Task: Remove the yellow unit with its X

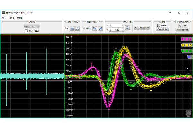Action: point(190,45)
